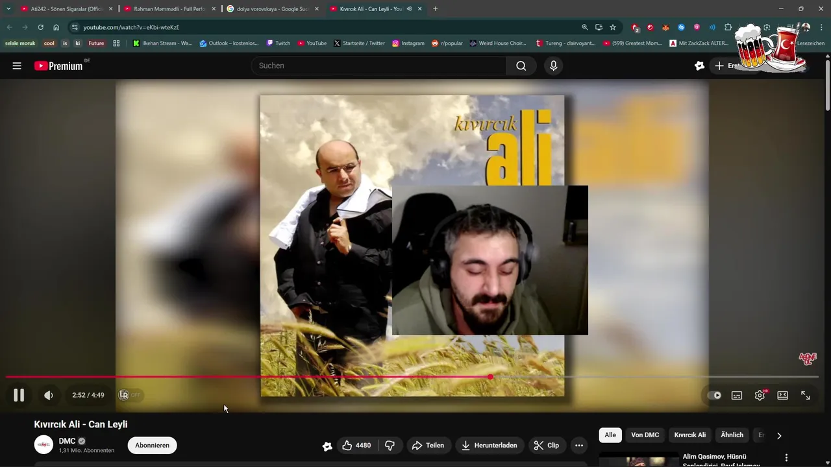Open options for Alim Qasimov video
Image resolution: width=831 pixels, height=467 pixels.
[786, 458]
